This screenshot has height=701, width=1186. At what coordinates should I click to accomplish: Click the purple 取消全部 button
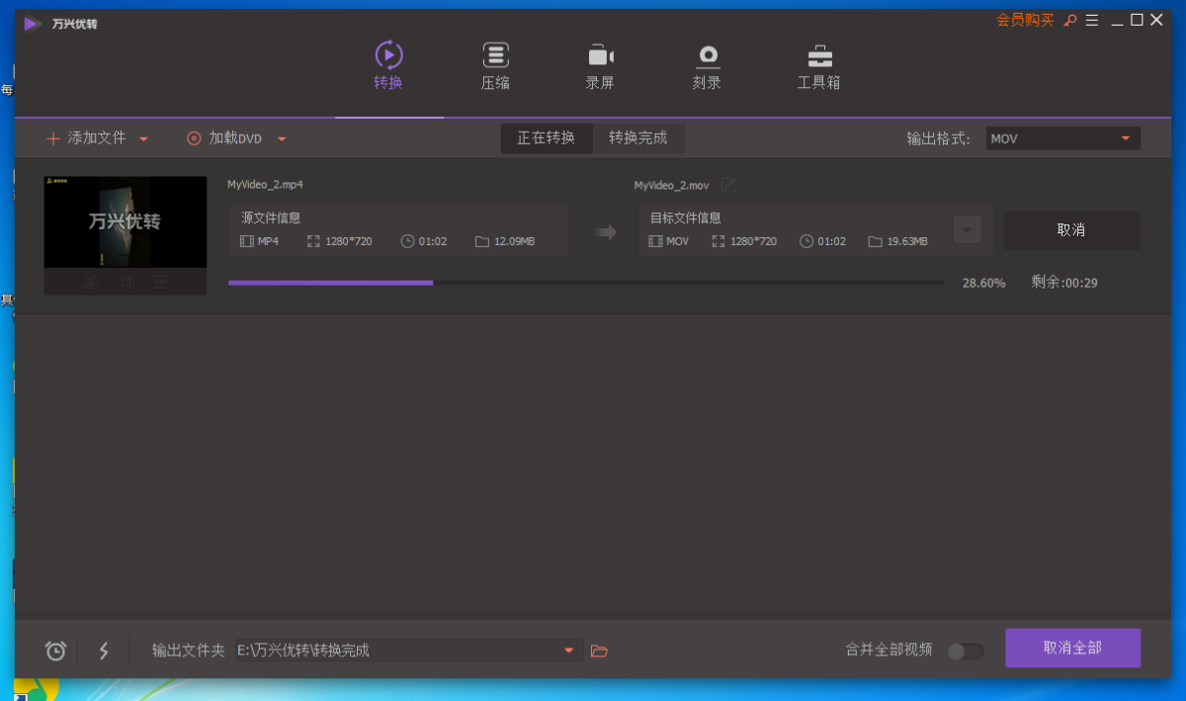click(x=1072, y=649)
